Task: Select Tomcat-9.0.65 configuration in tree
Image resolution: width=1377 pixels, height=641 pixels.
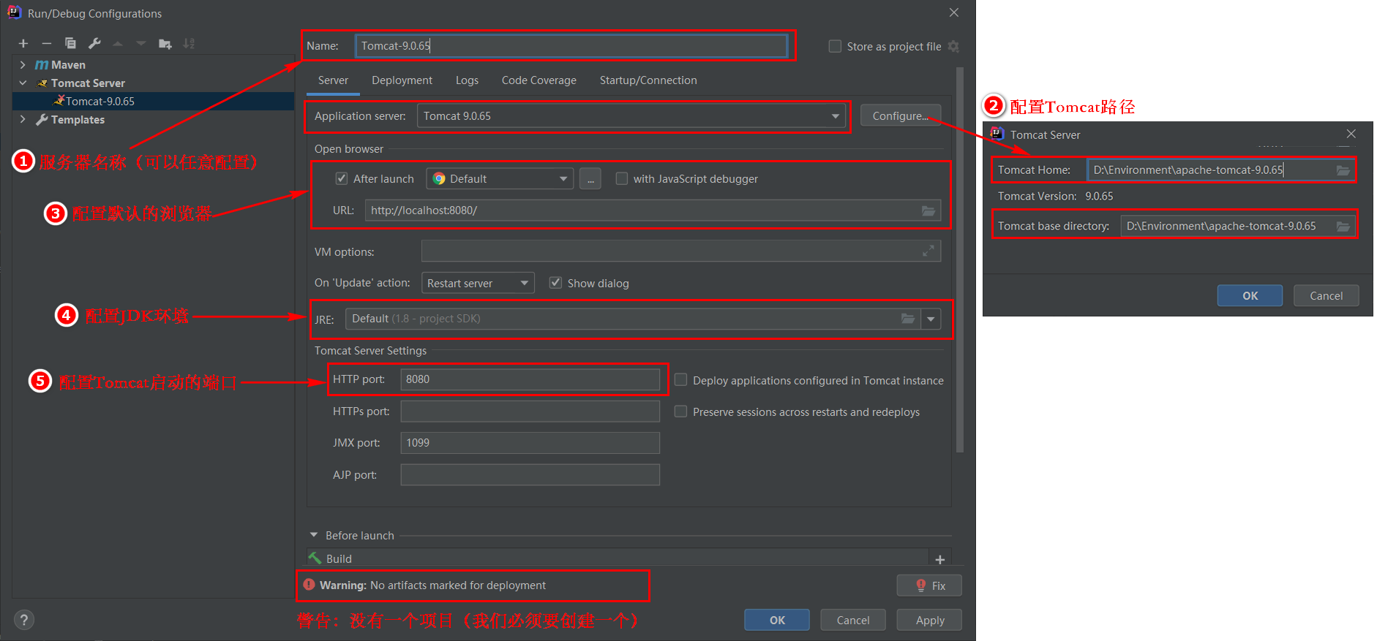Action: coord(153,102)
